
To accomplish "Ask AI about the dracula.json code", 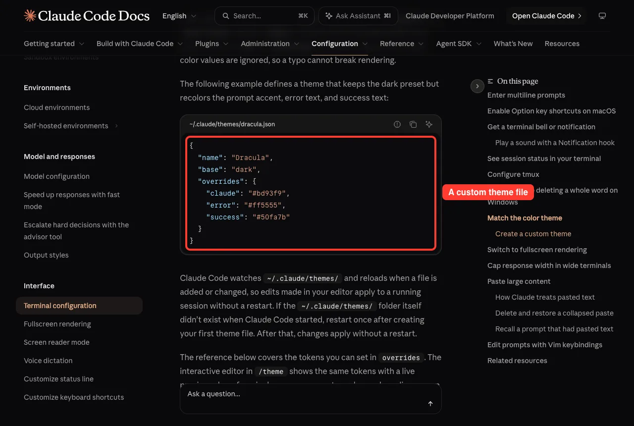I will click(429, 124).
